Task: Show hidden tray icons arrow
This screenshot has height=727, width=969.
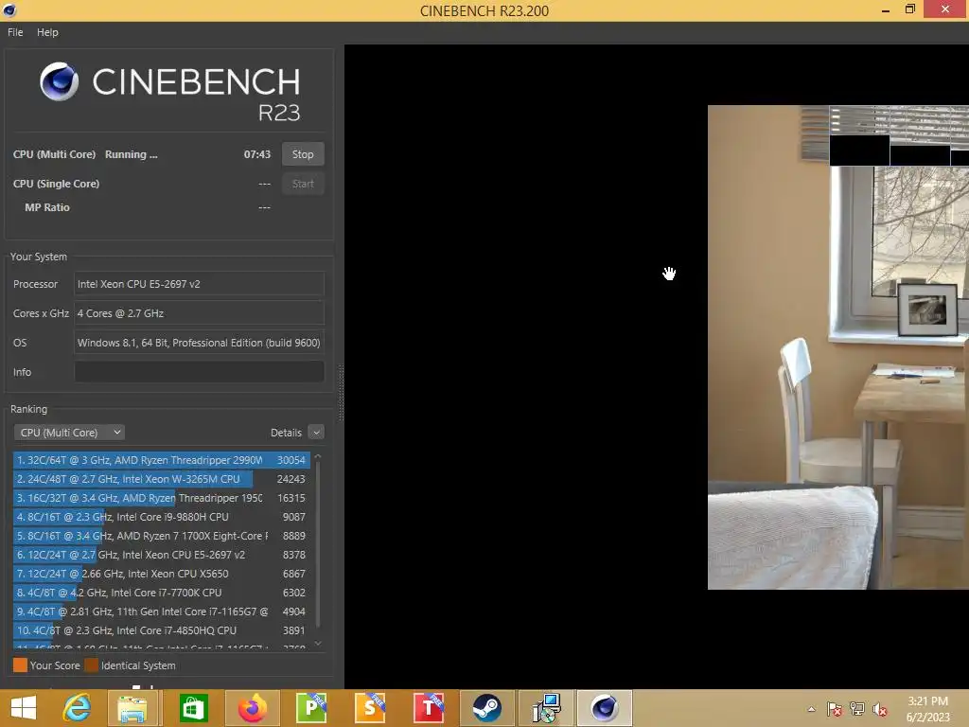Action: [811, 709]
